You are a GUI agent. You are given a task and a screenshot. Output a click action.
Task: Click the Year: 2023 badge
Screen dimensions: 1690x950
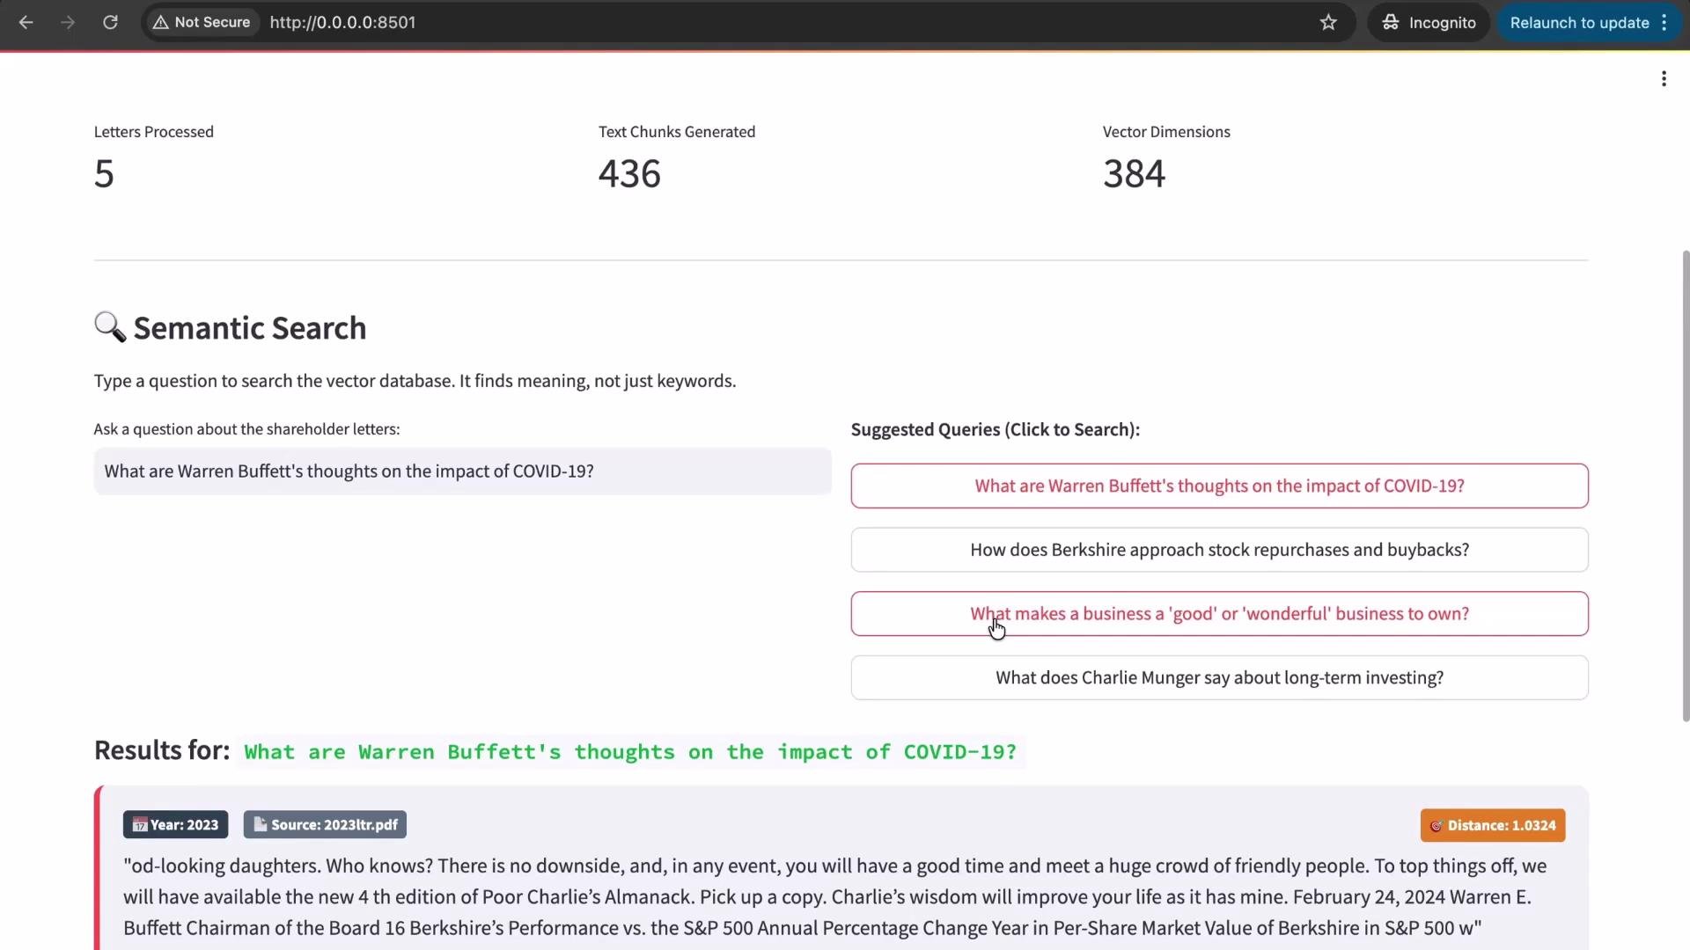point(175,824)
